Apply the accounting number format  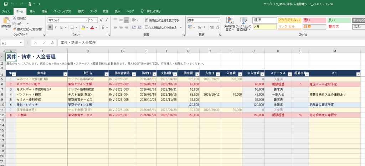[190, 27]
